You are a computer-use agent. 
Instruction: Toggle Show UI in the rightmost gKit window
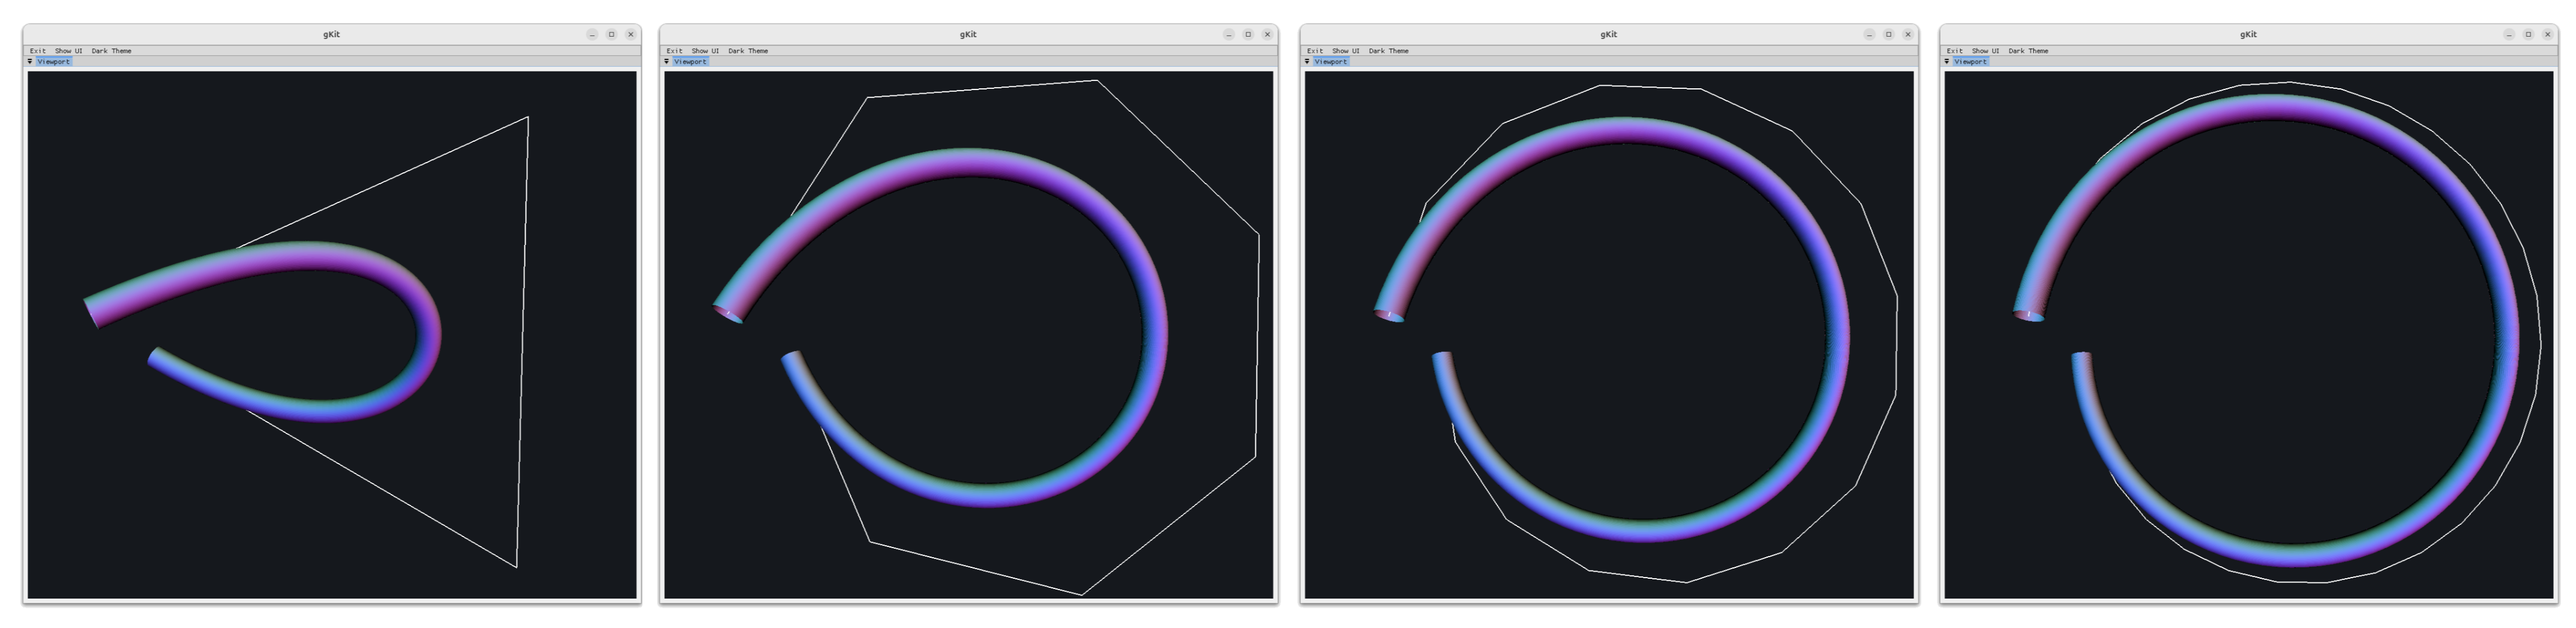1987,51
